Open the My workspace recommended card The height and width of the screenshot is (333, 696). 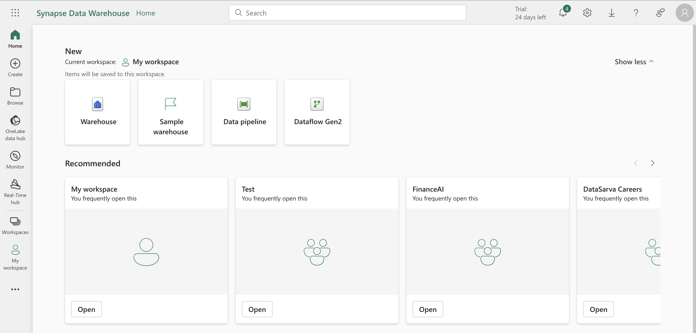86,309
